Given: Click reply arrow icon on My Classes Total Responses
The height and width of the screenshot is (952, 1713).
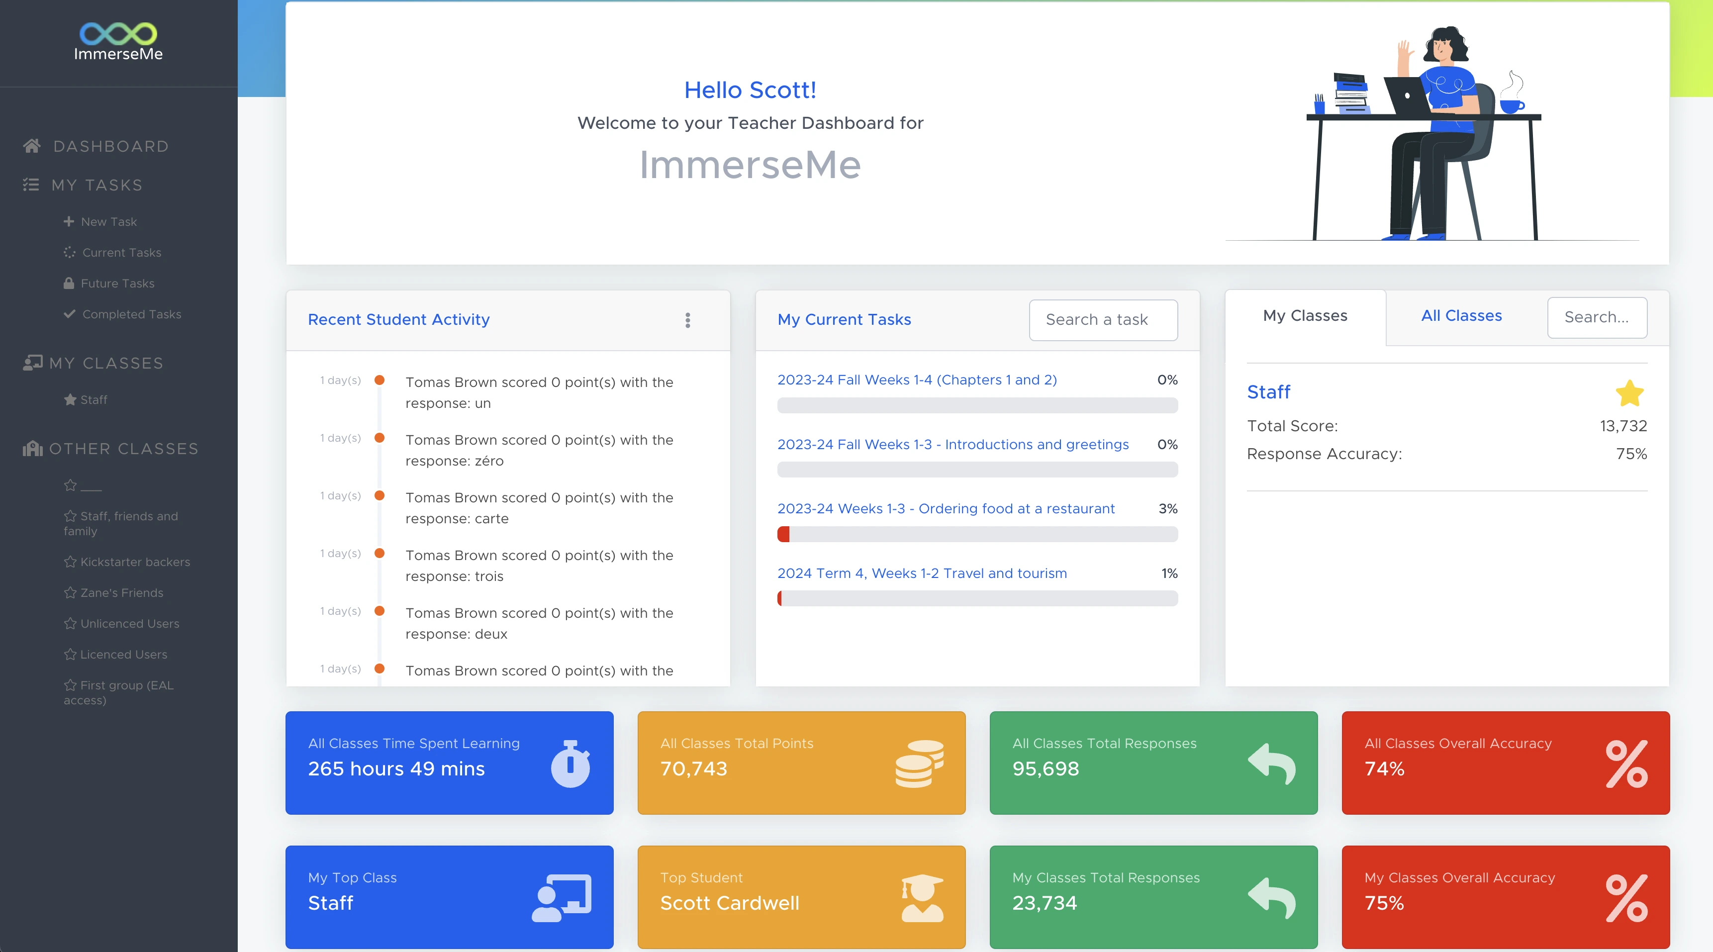Looking at the screenshot, I should [1271, 897].
